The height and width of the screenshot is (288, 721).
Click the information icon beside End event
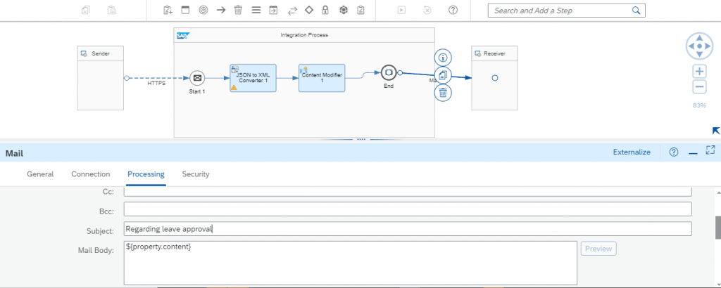click(x=443, y=58)
